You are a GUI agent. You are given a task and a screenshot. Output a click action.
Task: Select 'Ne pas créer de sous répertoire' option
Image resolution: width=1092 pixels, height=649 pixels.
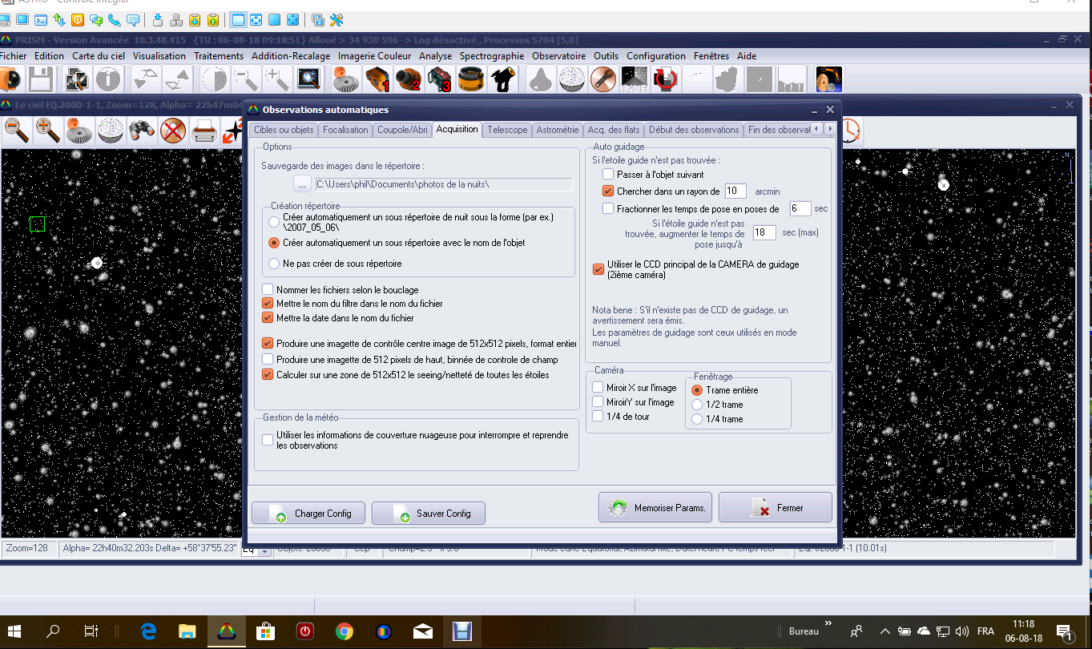[x=274, y=264]
